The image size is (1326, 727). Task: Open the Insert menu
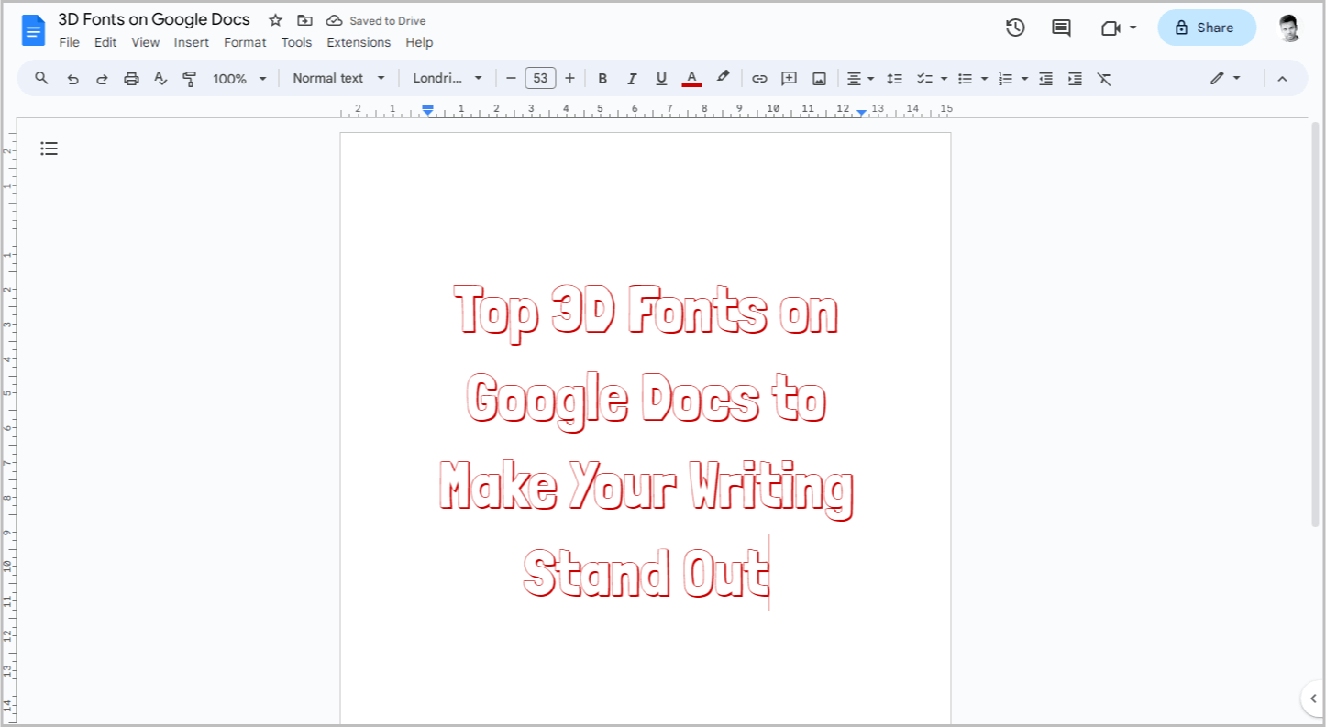coord(192,42)
